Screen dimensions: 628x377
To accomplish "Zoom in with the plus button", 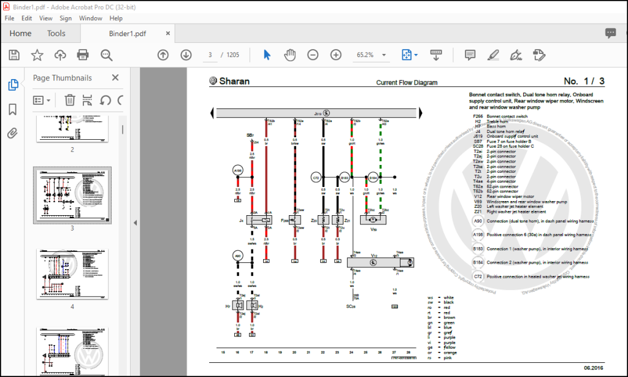I will click(335, 55).
